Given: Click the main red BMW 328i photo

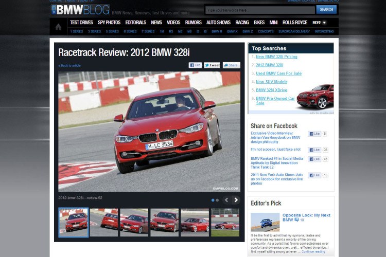Looking at the screenshot, I should pos(149,132).
